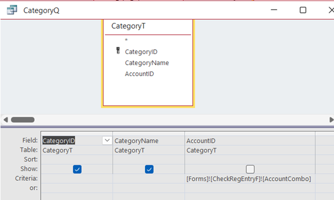Click the Sort cell under the CategoryName column
This screenshot has height=200, width=334.
tap(149, 159)
